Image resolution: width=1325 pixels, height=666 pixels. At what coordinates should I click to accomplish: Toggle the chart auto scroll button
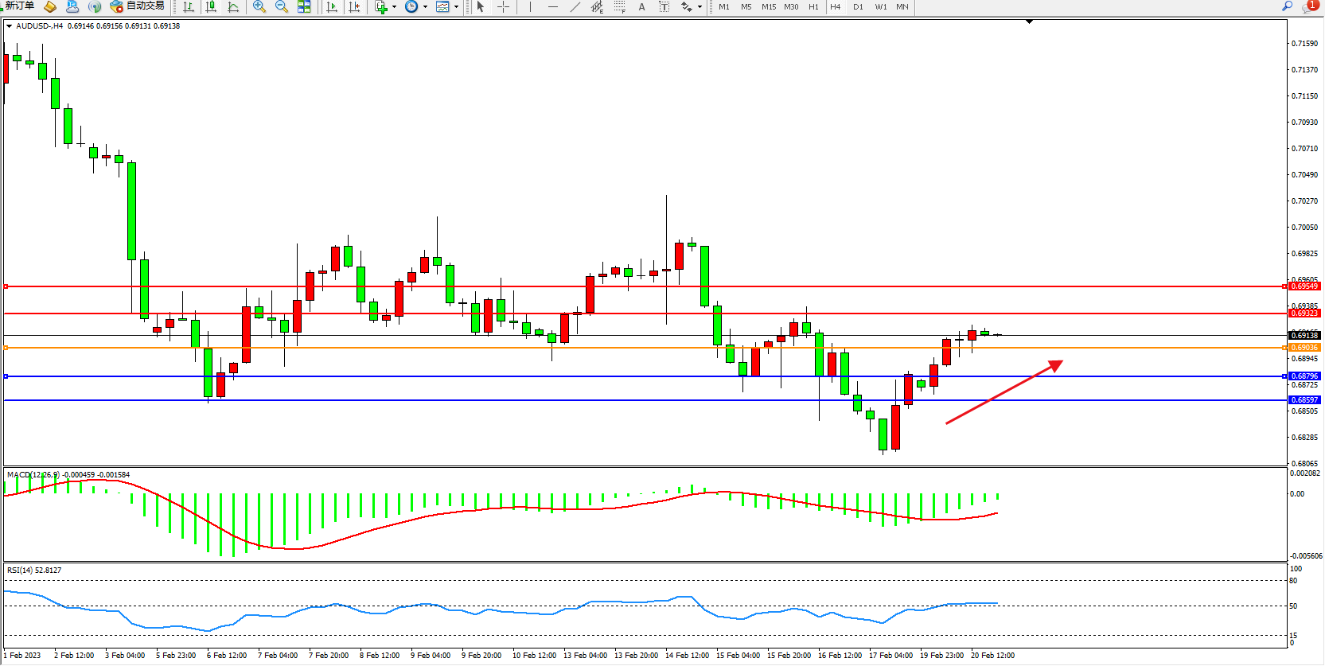332,7
